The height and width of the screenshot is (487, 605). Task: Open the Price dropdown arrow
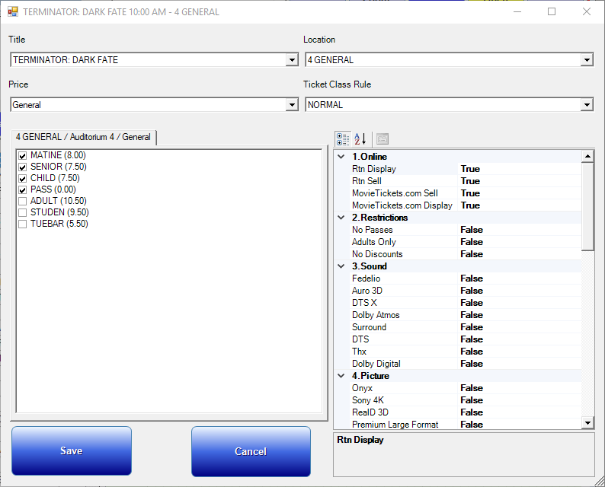point(292,105)
